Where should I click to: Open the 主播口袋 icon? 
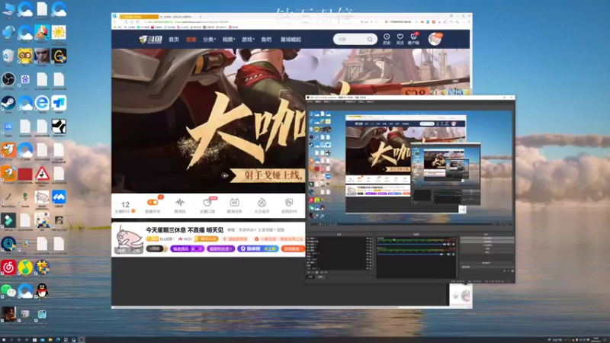click(x=207, y=203)
